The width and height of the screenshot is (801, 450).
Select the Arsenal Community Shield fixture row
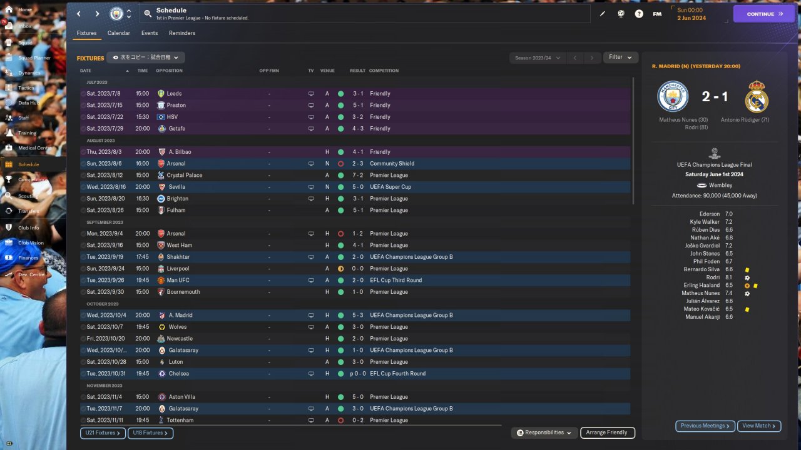[355, 164]
